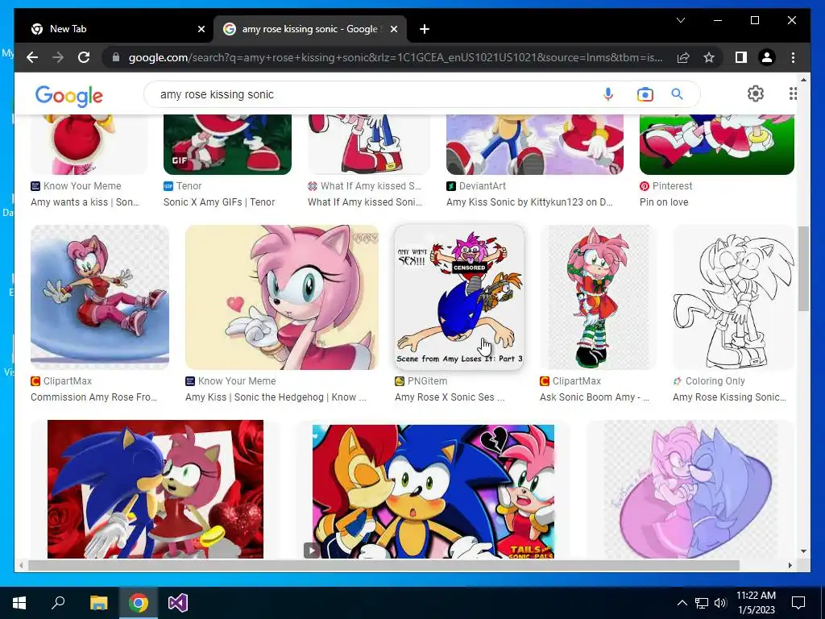Open a new tab with plus button
This screenshot has width=825, height=619.
pos(425,29)
